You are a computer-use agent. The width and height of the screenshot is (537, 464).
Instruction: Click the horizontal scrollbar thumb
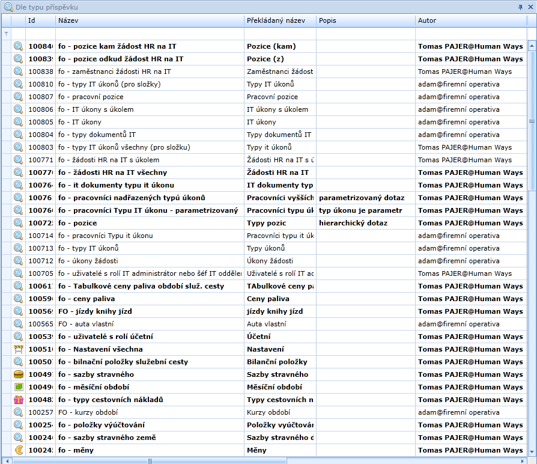coord(150,461)
